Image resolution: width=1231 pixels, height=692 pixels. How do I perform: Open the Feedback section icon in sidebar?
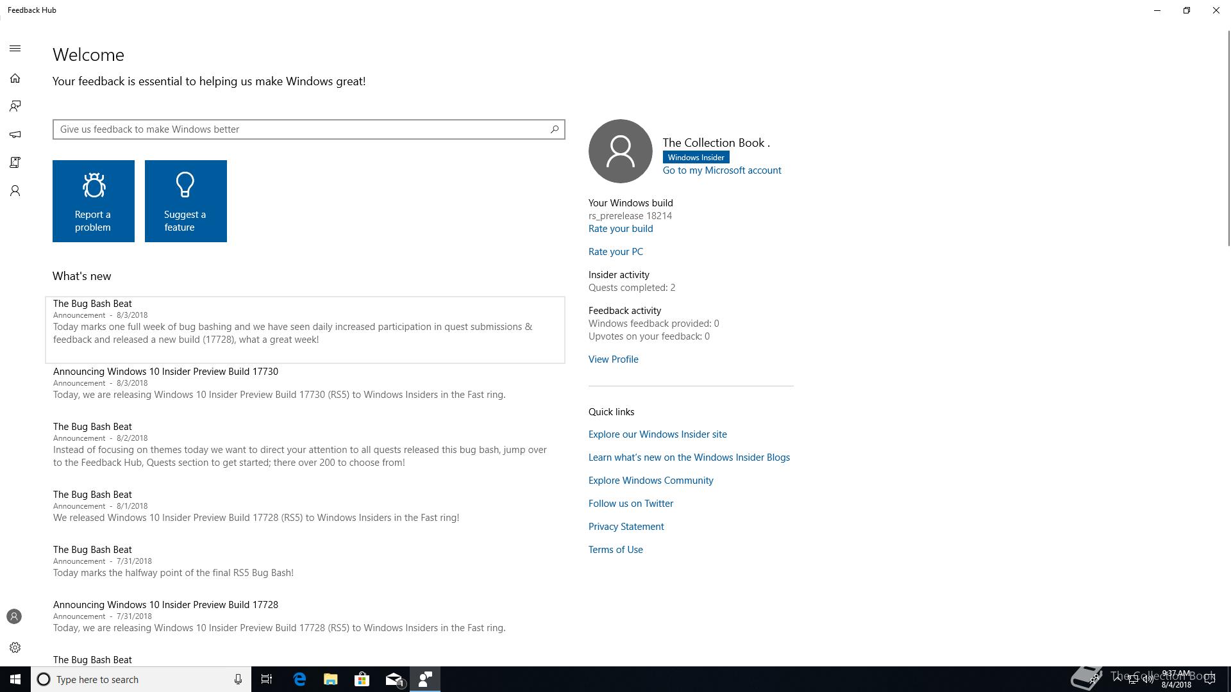click(15, 106)
